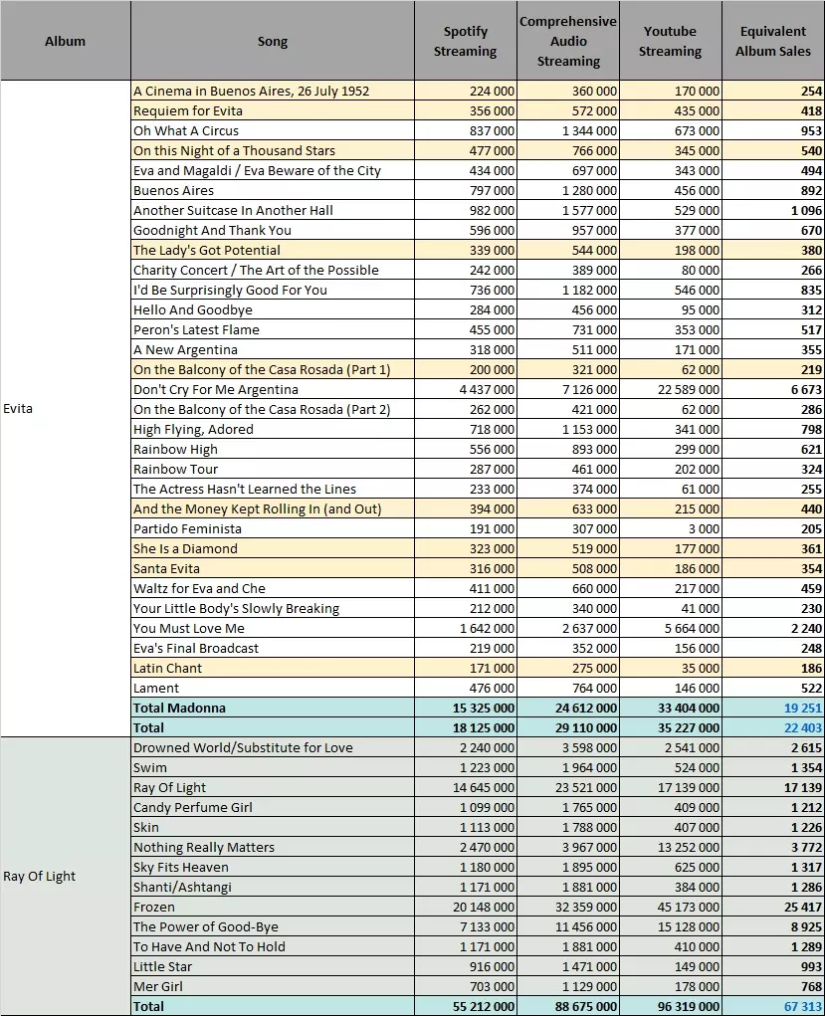Select the Song column header

273,41
